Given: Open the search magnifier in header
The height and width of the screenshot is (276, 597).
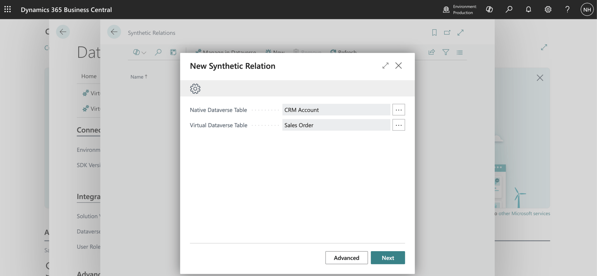Looking at the screenshot, I should [509, 9].
